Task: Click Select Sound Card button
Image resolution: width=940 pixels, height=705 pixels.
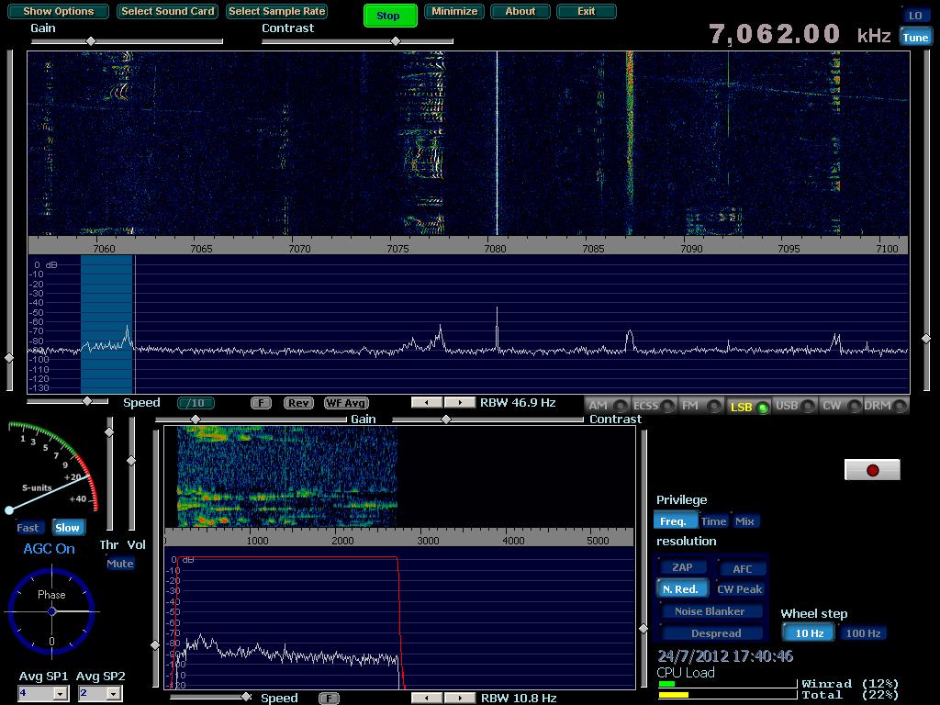Action: click(x=168, y=12)
